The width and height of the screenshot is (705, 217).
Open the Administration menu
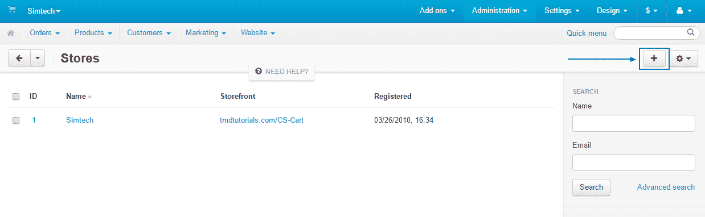pyautogui.click(x=499, y=11)
